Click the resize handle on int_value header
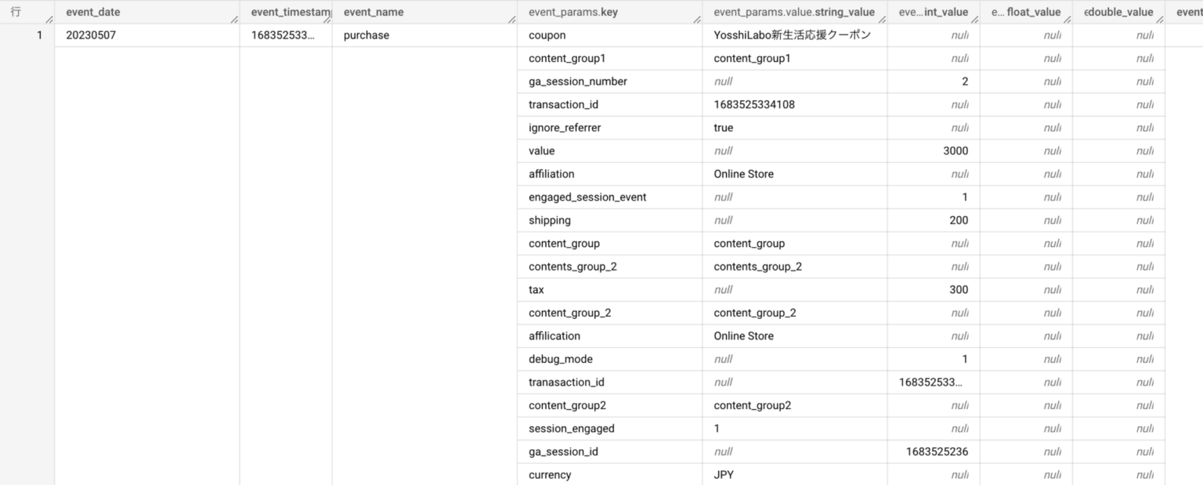The width and height of the screenshot is (1203, 485). [974, 19]
